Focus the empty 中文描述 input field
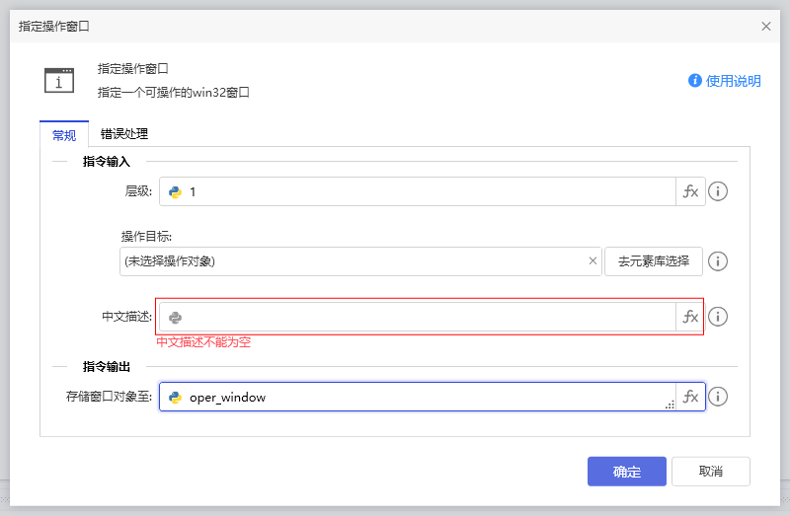Image resolution: width=790 pixels, height=516 pixels. pyautogui.click(x=425, y=317)
